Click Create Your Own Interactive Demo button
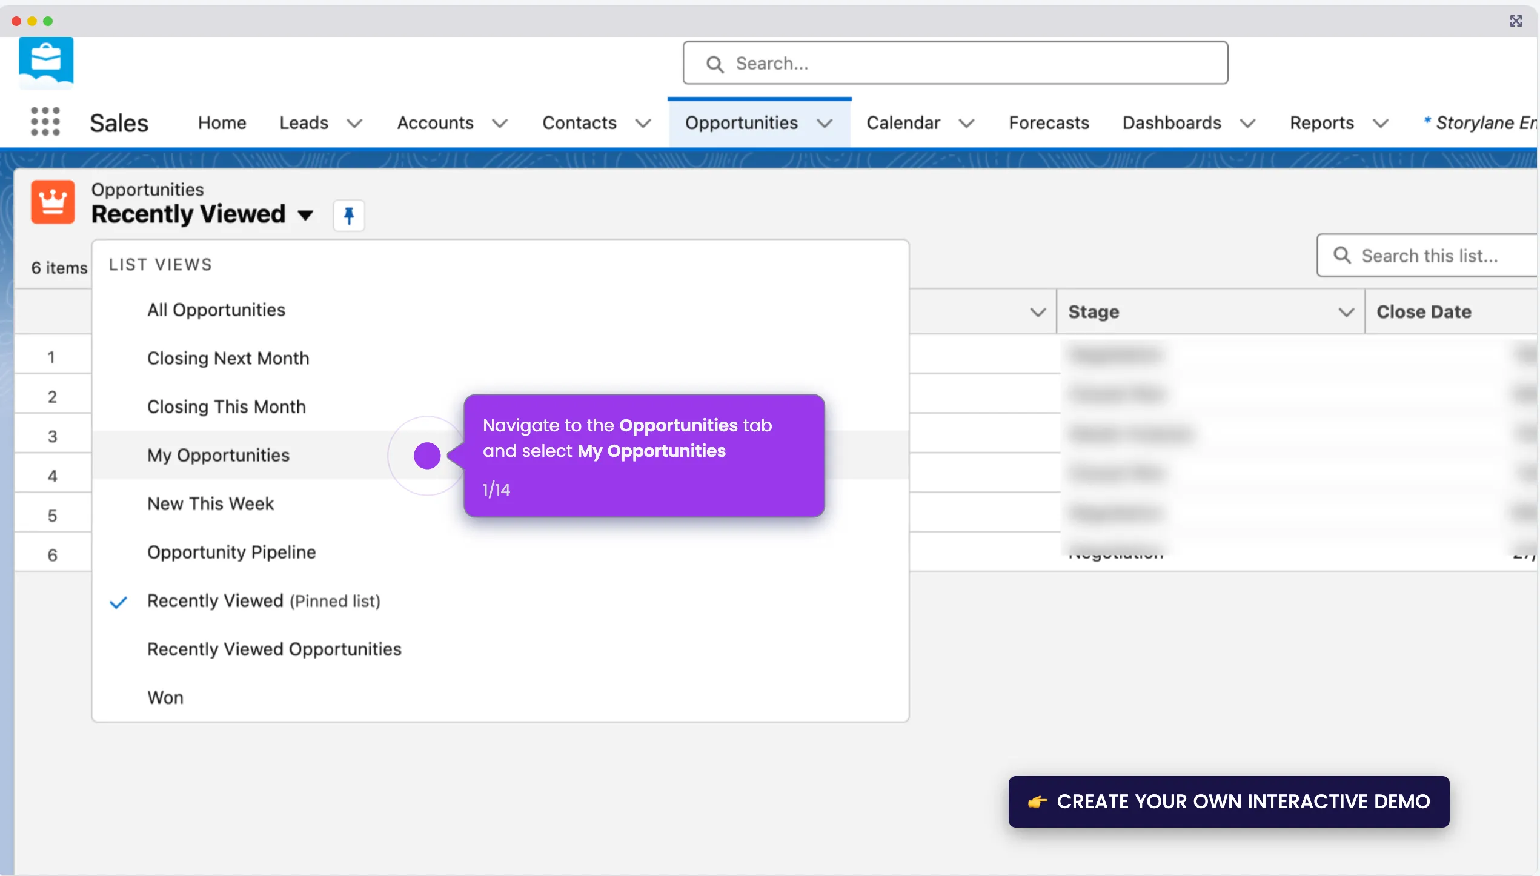Image resolution: width=1540 pixels, height=876 pixels. click(x=1229, y=801)
